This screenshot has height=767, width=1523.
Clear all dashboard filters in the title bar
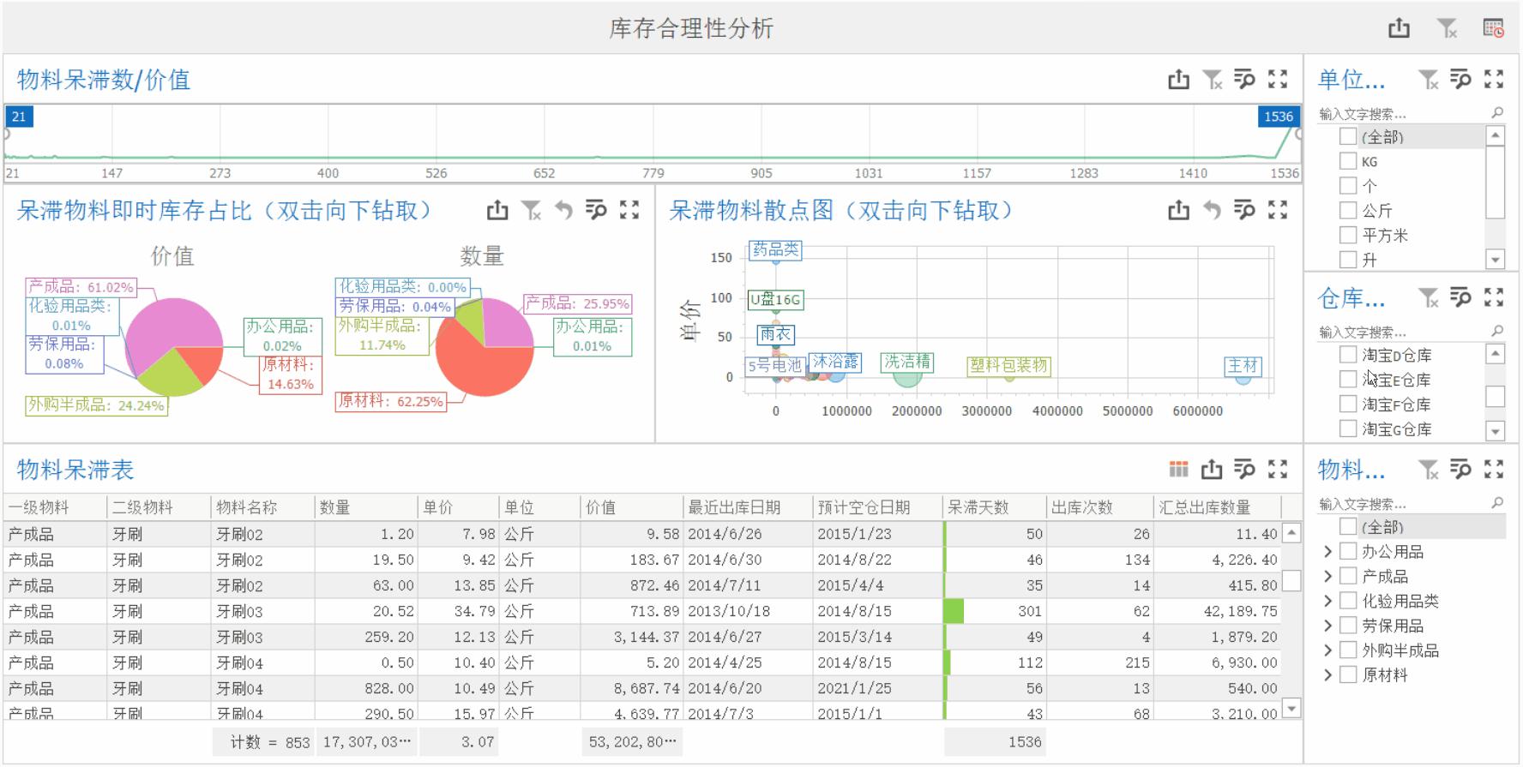coord(1448,28)
